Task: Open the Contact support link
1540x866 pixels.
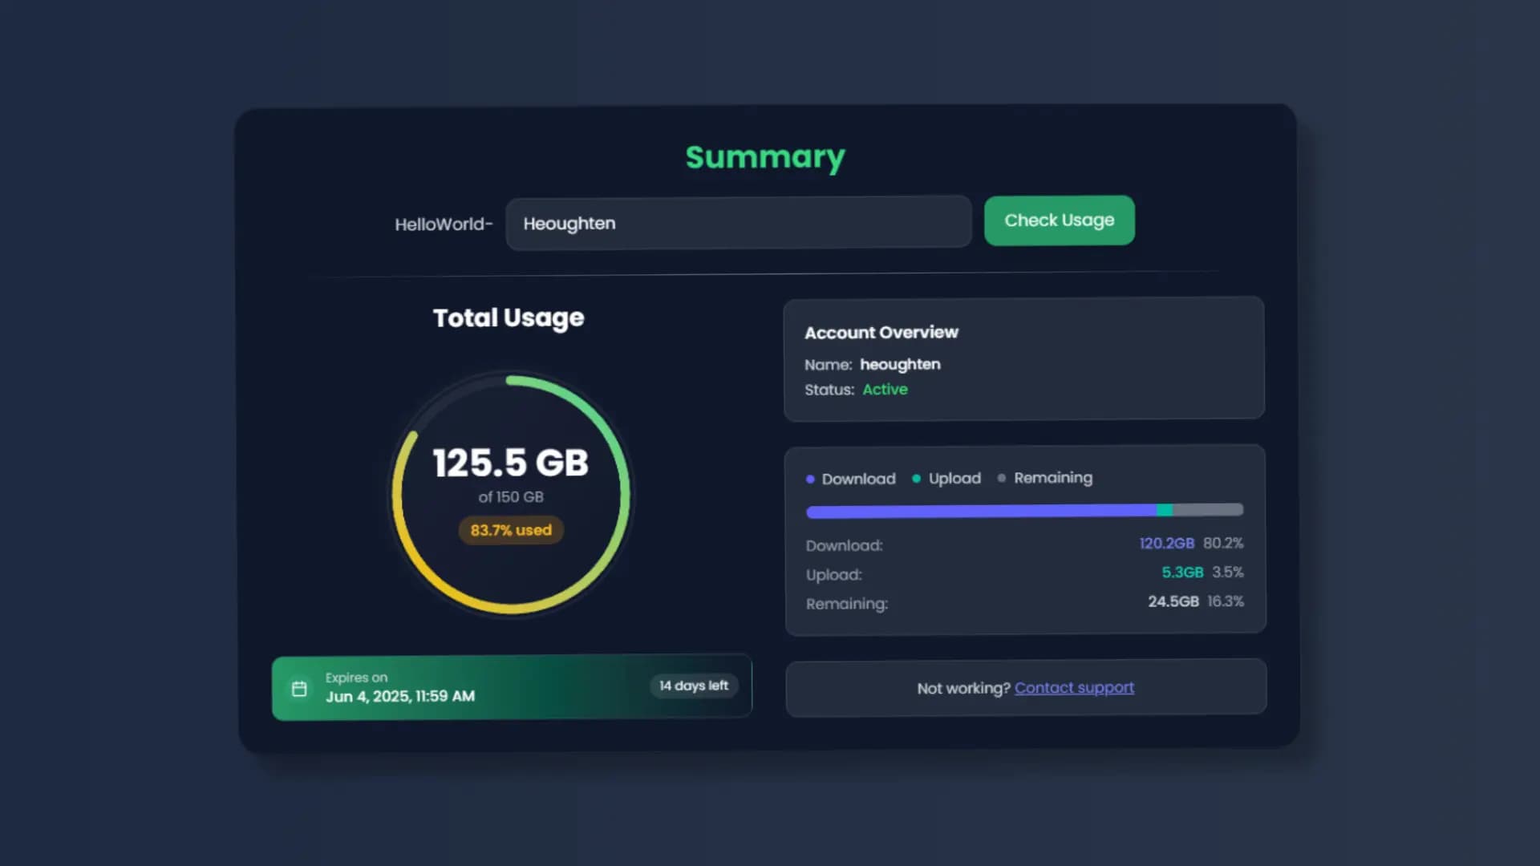Action: point(1074,688)
